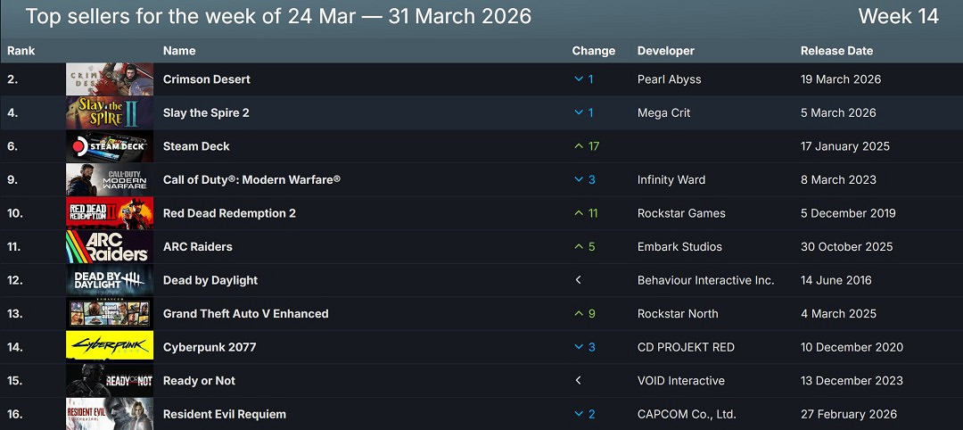Click release date 5 December 2019
Screen dimensions: 963x430
[x=848, y=213]
